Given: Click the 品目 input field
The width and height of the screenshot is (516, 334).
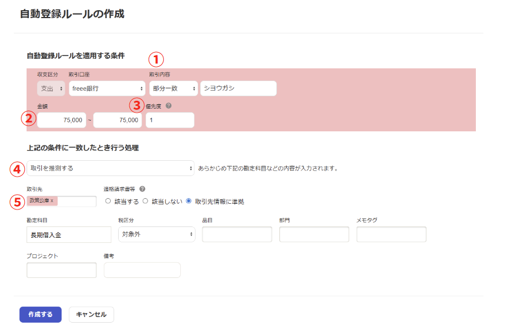Looking at the screenshot, I should click(237, 234).
